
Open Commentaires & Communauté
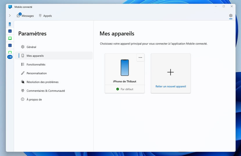tap(54, 91)
